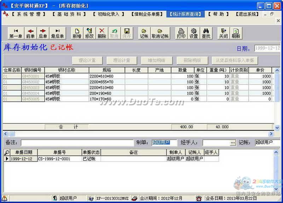Jump to last record 最后单

tap(57, 33)
